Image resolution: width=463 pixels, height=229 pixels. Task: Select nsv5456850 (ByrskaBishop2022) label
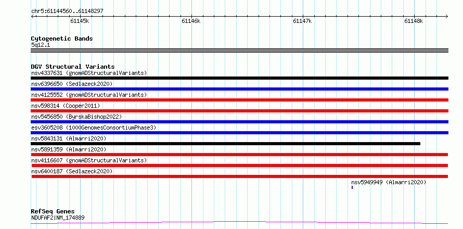[x=76, y=117]
